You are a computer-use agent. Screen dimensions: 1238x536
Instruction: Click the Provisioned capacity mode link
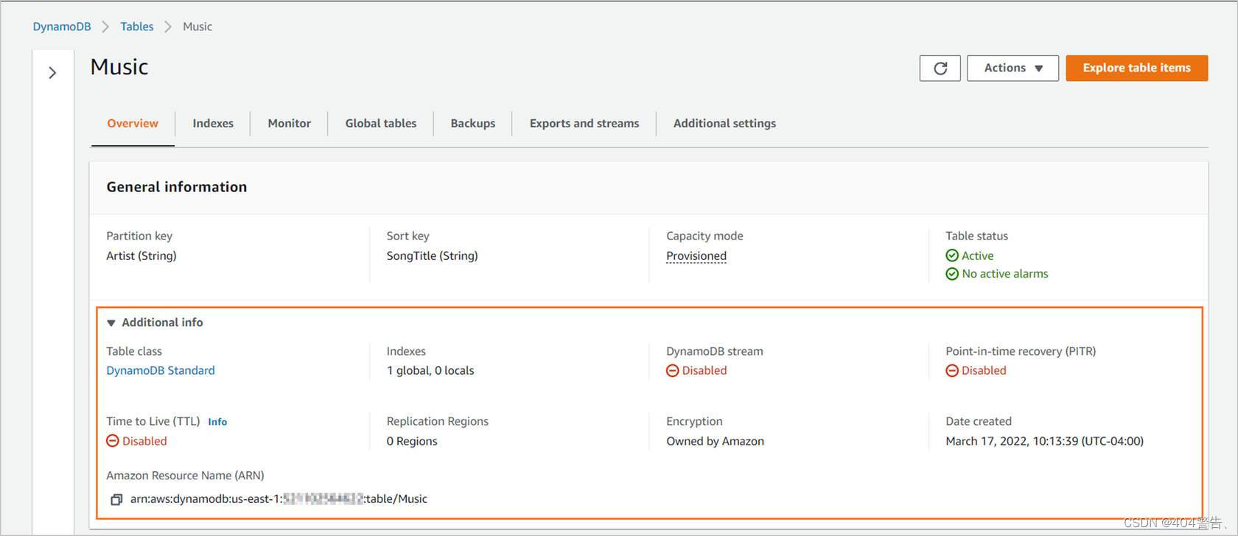point(696,256)
